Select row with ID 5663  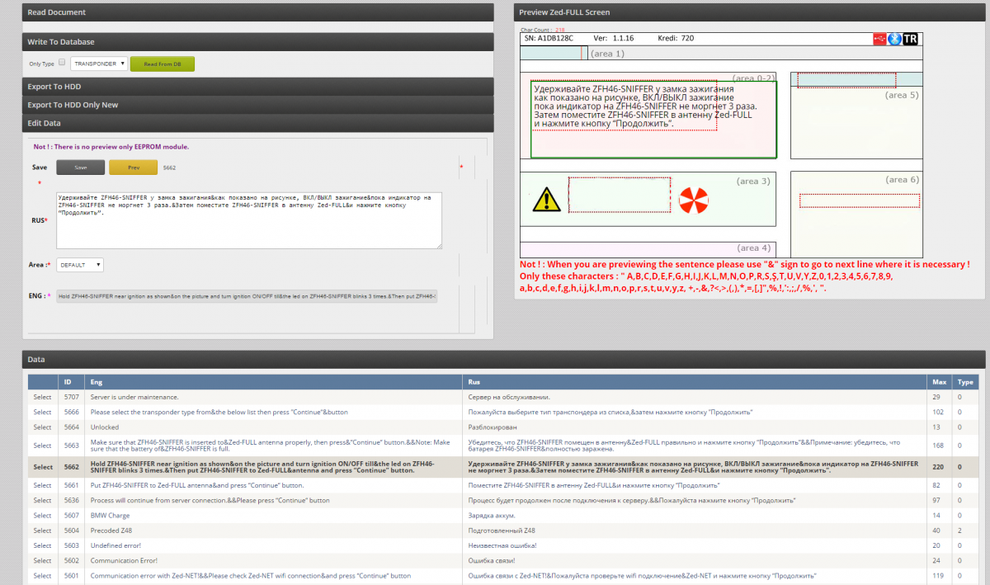42,446
